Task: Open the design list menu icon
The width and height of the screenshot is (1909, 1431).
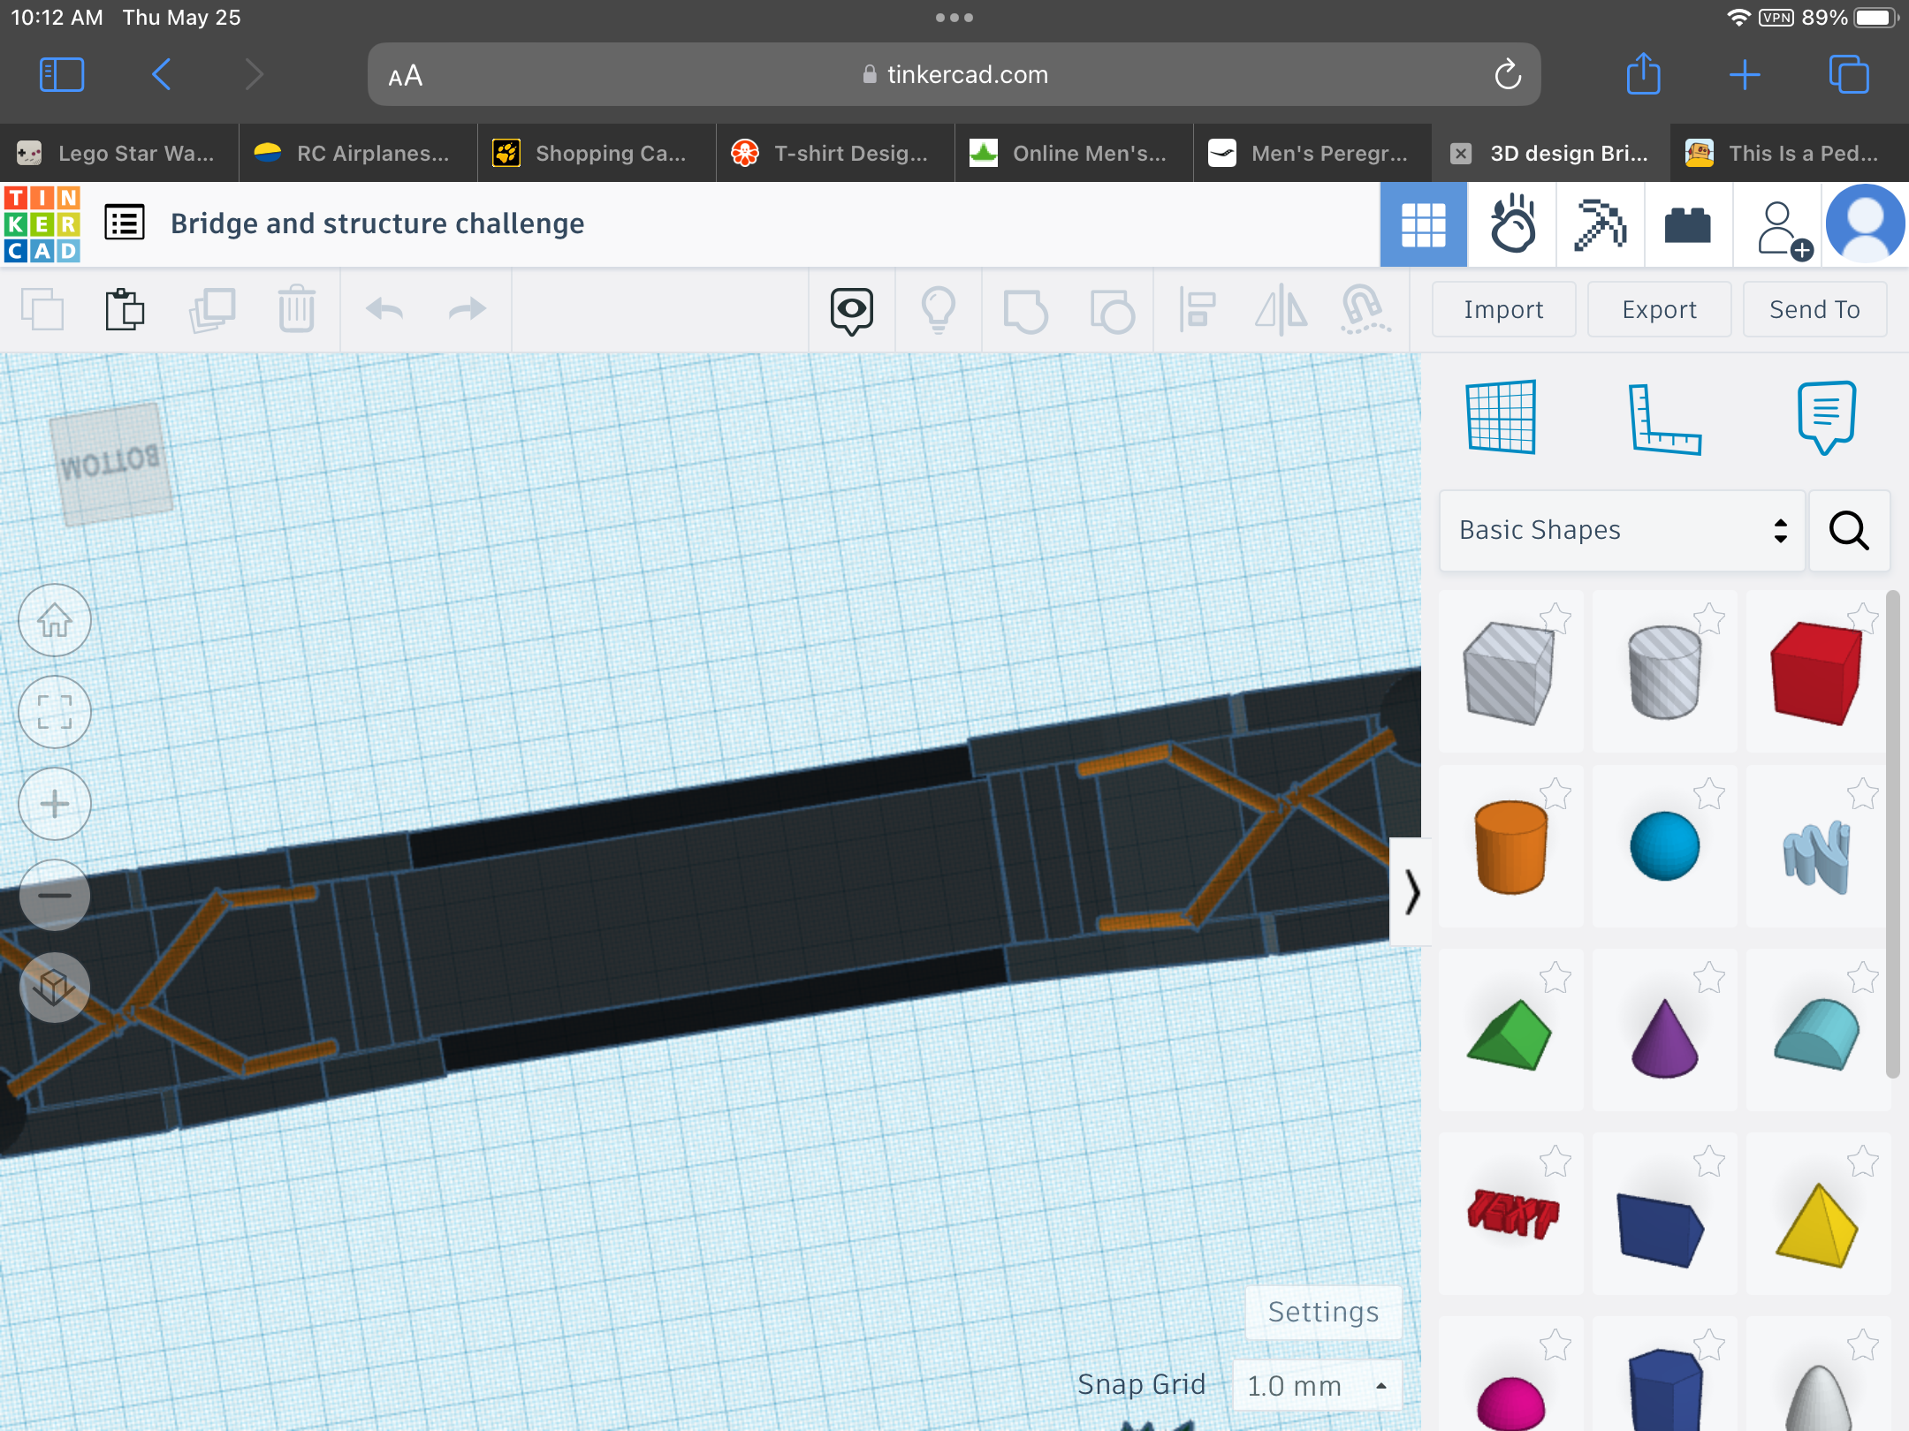Action: click(x=125, y=223)
